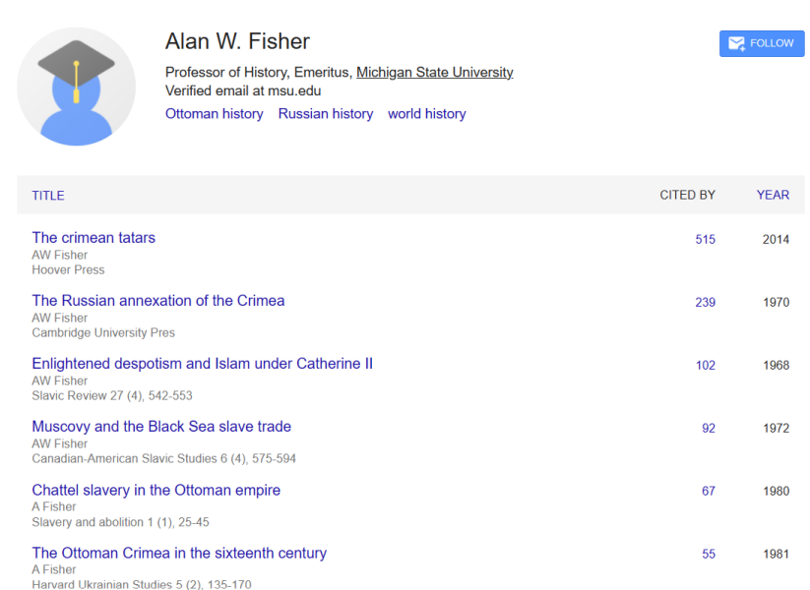Sort publications by Title column header
Viewport: 810px width, 590px height.
pos(48,196)
